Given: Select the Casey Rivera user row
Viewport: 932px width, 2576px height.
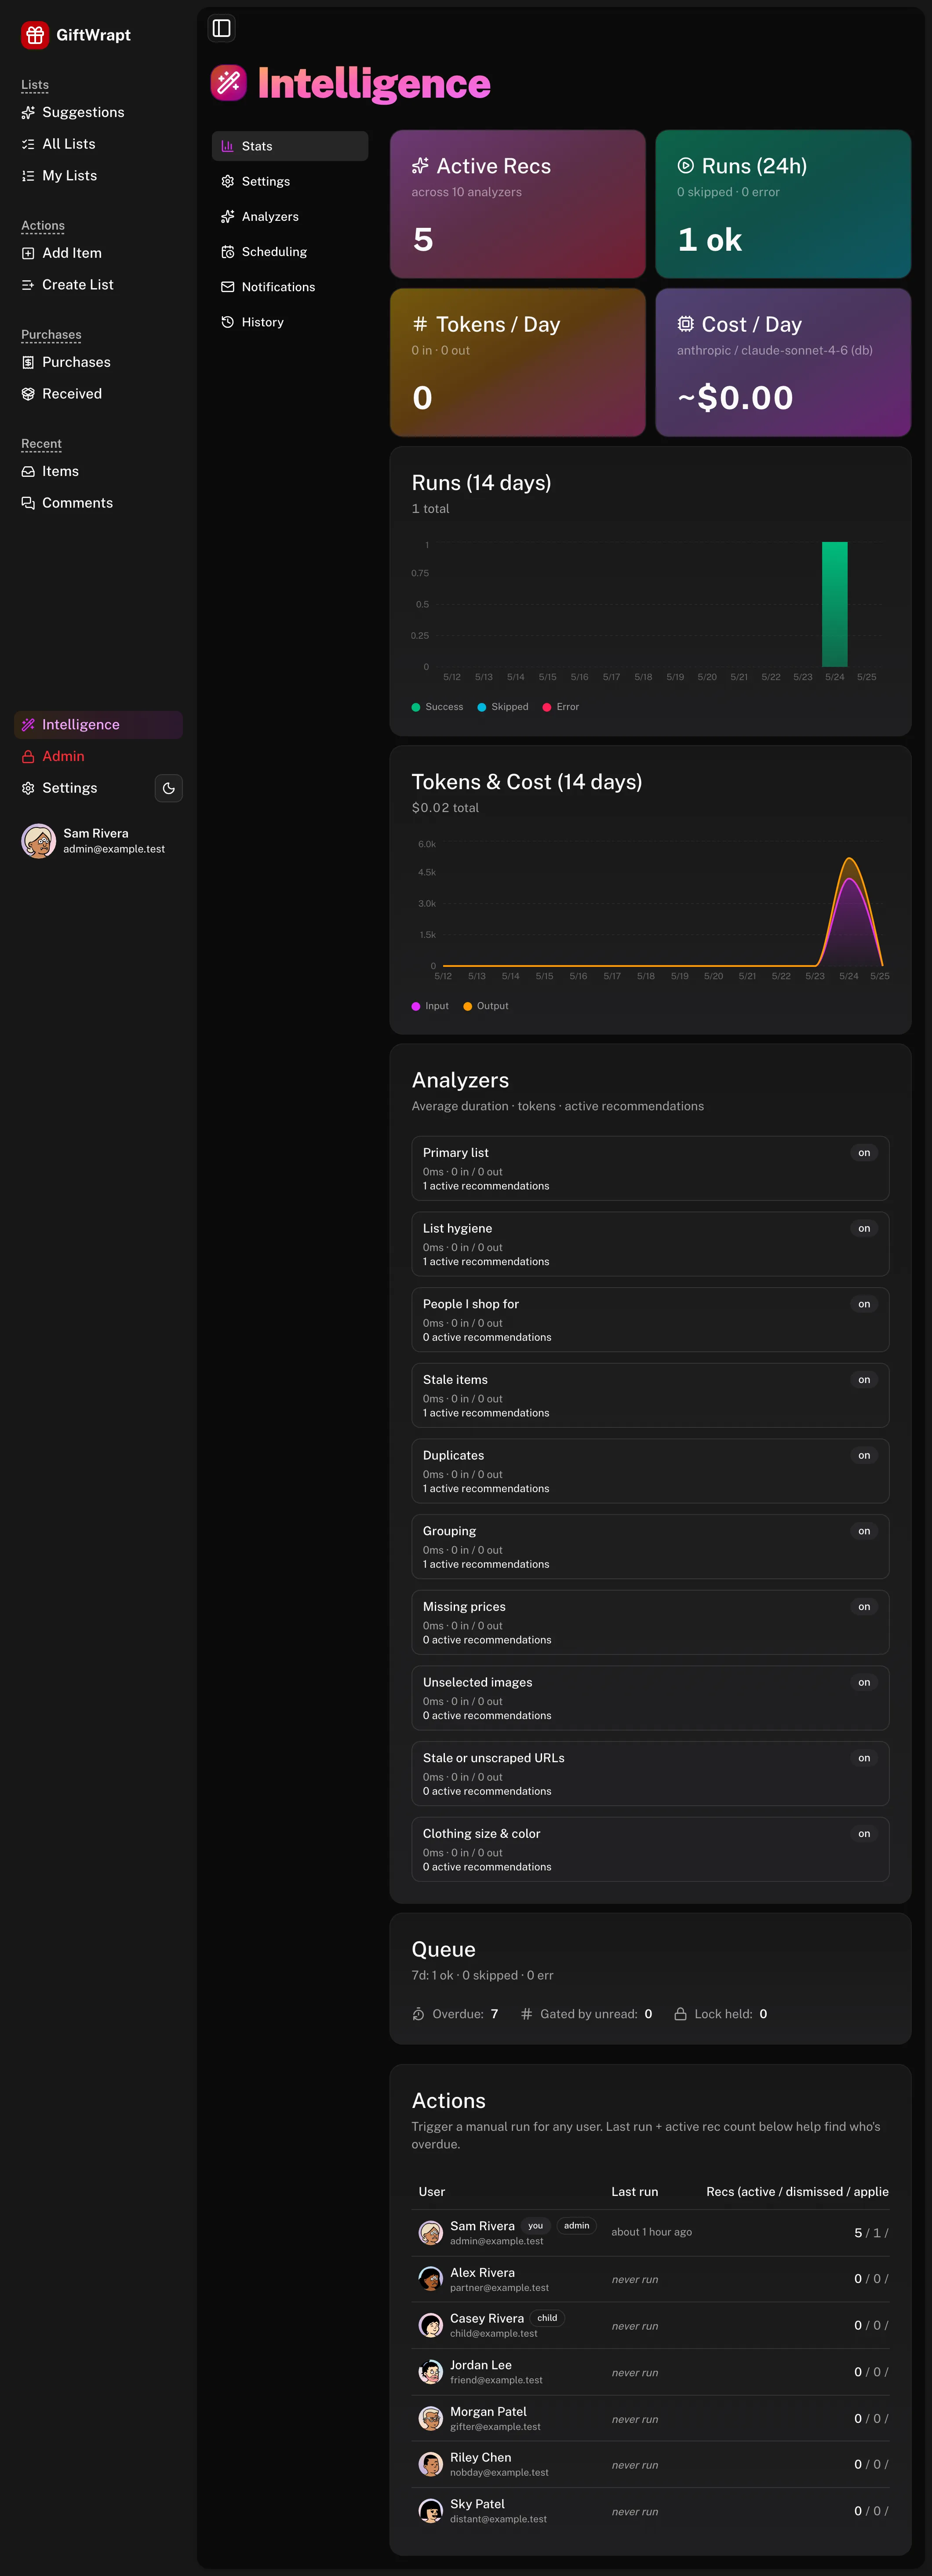Looking at the screenshot, I should tap(650, 2325).
